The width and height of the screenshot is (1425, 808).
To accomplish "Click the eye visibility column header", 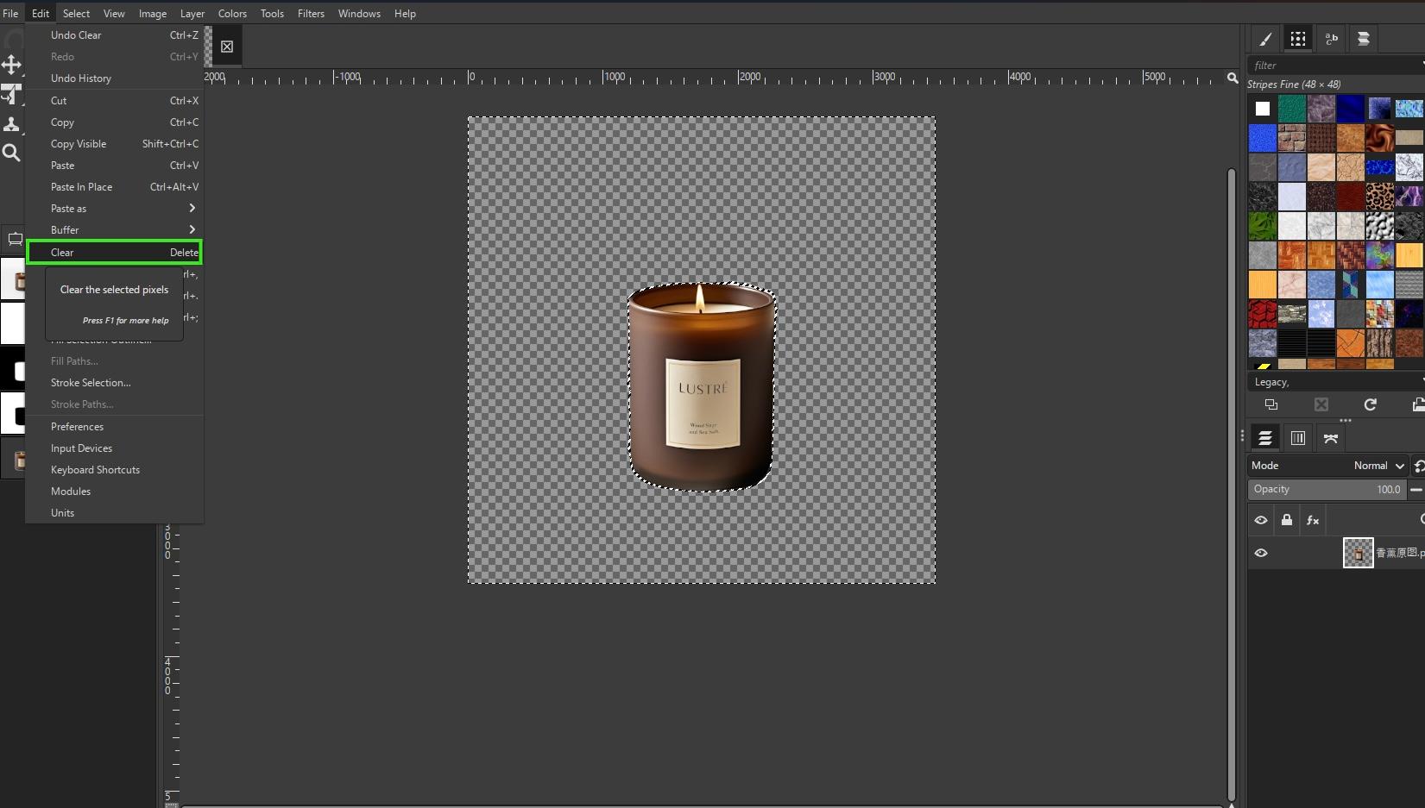I will coord(1261,520).
